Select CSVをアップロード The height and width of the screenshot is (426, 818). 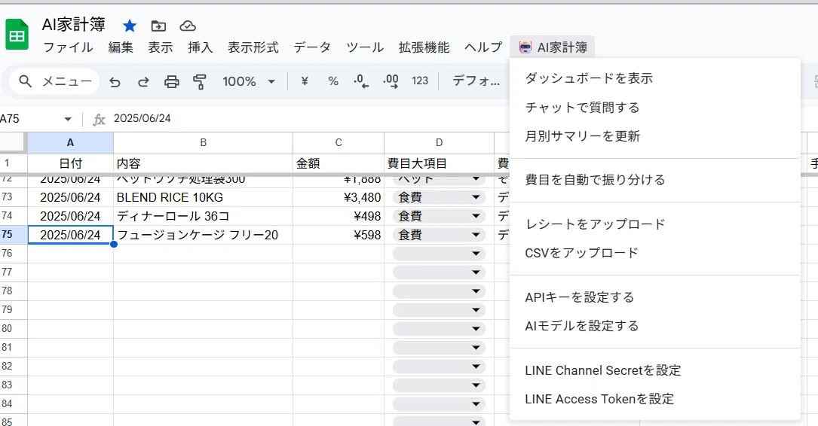(x=654, y=253)
